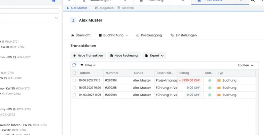264x135 pixels.
Task: Open sidebar item KW 27 #AI-2702
Action: (x=11, y=78)
